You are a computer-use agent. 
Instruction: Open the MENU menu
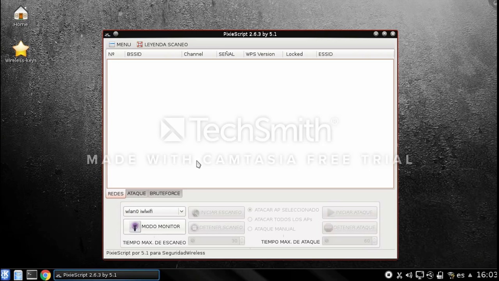point(120,44)
